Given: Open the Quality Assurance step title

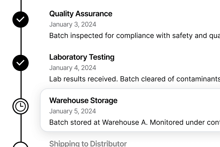Looking at the screenshot, I should [81, 14].
